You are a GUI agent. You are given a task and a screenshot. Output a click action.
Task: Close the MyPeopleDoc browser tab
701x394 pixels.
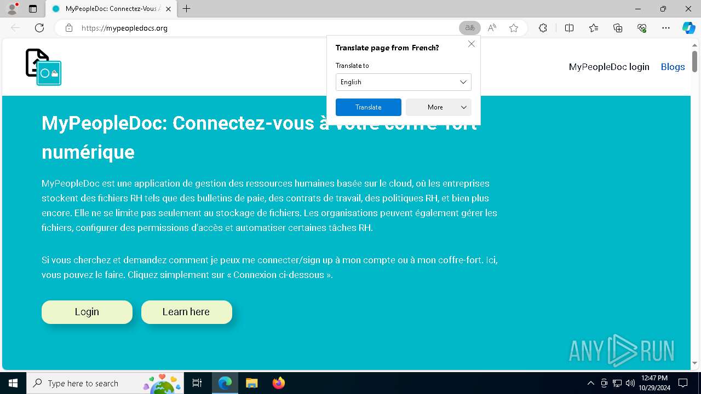coord(168,9)
